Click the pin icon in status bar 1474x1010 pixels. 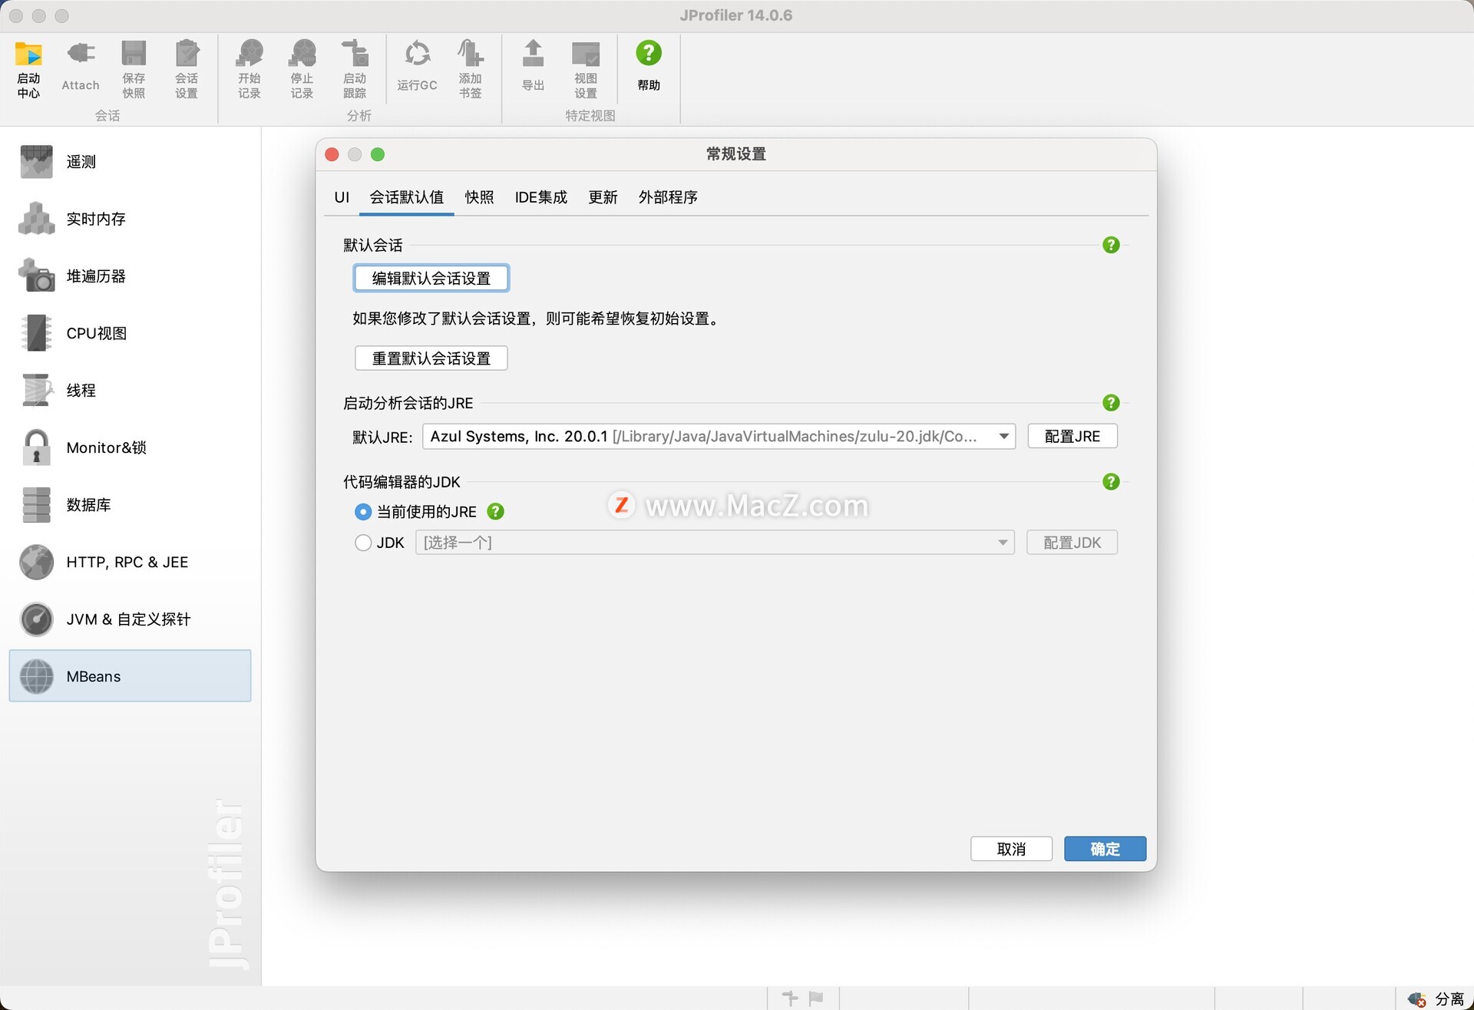tap(790, 998)
